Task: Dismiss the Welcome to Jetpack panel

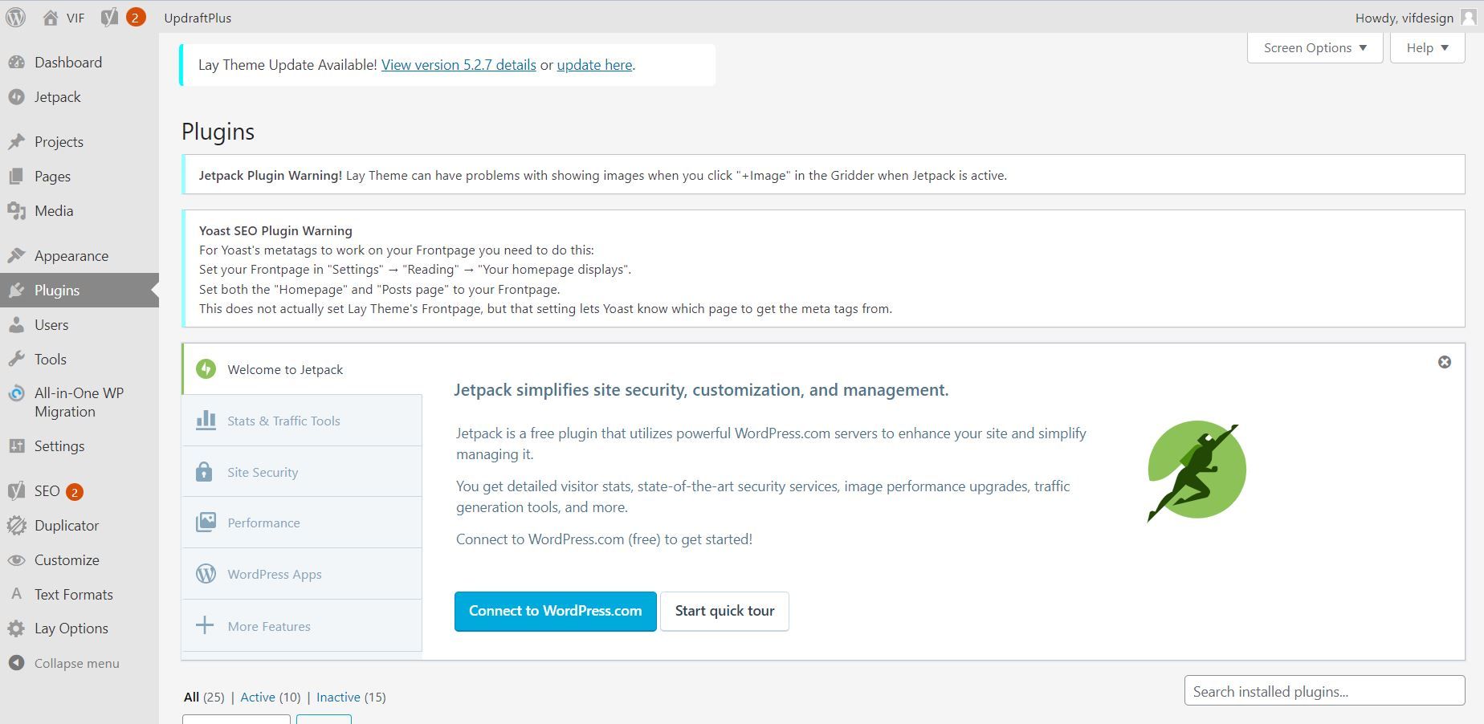Action: coord(1444,362)
